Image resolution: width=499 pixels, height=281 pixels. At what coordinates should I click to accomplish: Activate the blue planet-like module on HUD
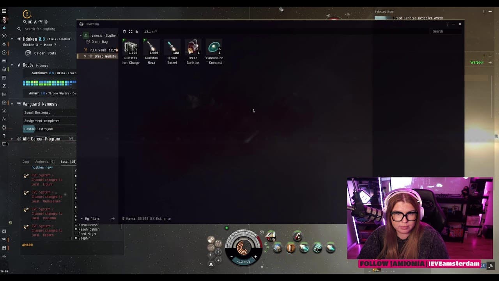click(278, 248)
